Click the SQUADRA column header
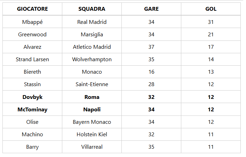Image resolution: width=246 pixels, height=157 pixels. 92,9
